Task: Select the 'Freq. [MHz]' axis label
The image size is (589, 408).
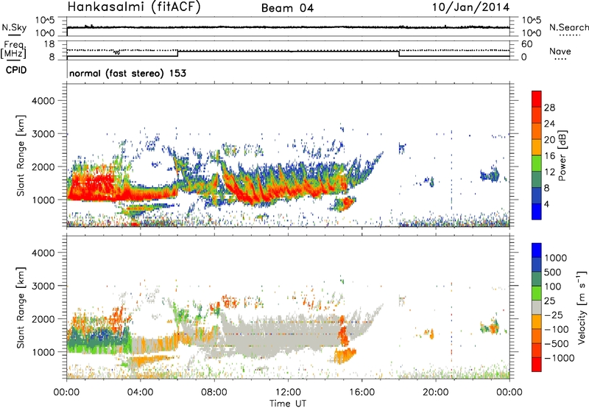Action: click(13, 50)
